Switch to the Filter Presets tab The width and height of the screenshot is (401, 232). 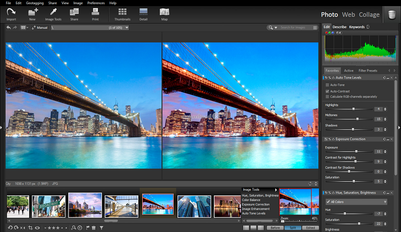point(368,70)
